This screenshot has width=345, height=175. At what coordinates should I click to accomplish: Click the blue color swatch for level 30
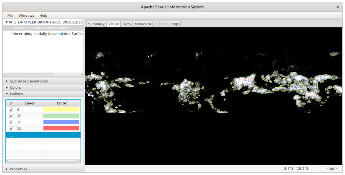[61, 122]
